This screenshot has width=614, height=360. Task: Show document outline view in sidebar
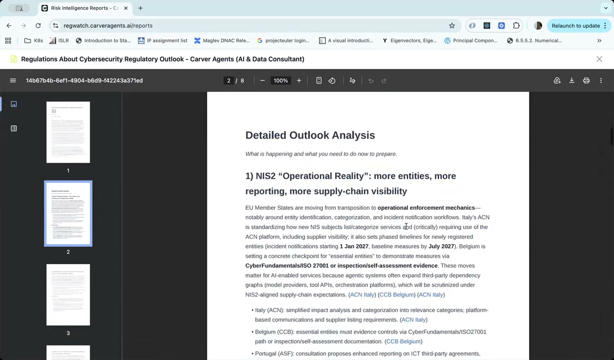[x=14, y=129]
